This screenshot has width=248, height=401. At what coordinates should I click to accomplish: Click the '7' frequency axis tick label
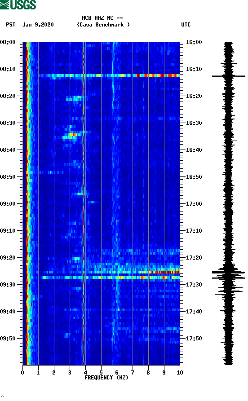[133, 373]
